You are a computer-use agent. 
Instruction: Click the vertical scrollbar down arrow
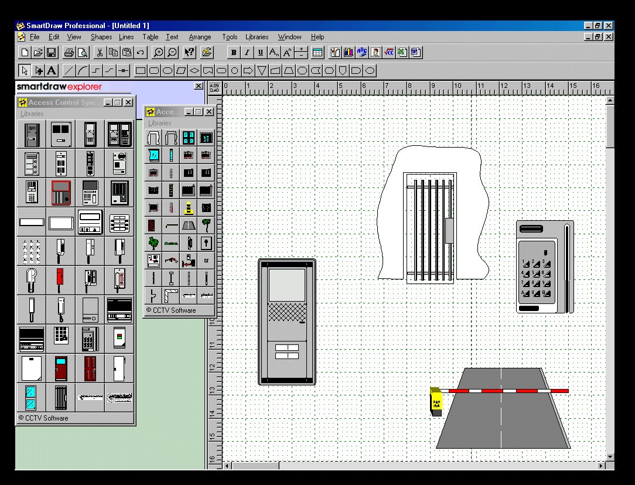(x=610, y=457)
